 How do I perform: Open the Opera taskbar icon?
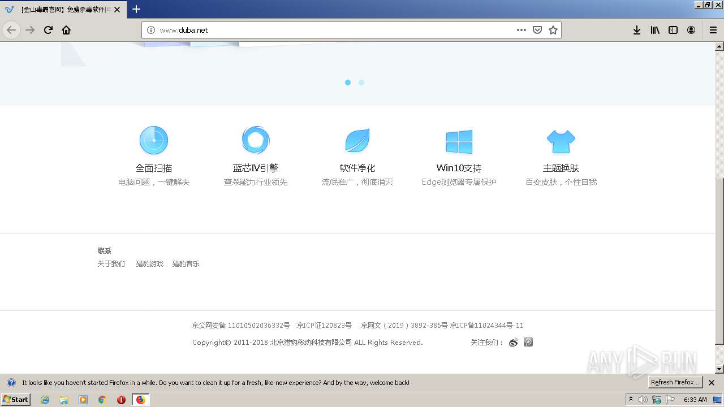121,400
